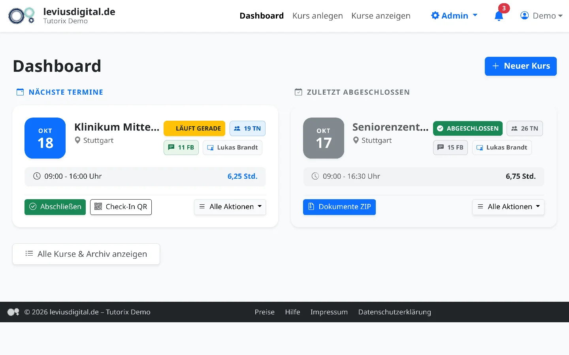Click the Klinikum Mitte... course title
Screen dimensions: 569x355
tap(117, 127)
